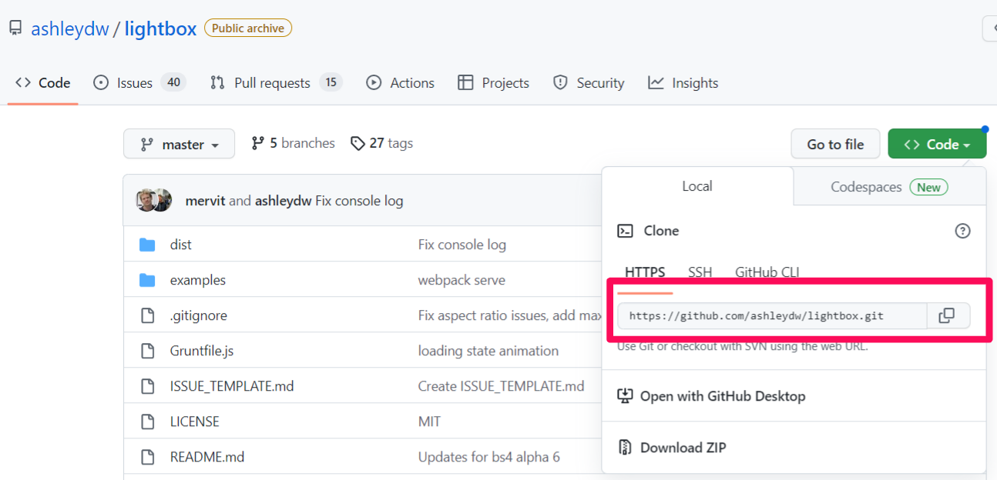The width and height of the screenshot is (997, 480).
Task: Open the lightbox repository link
Action: click(160, 29)
